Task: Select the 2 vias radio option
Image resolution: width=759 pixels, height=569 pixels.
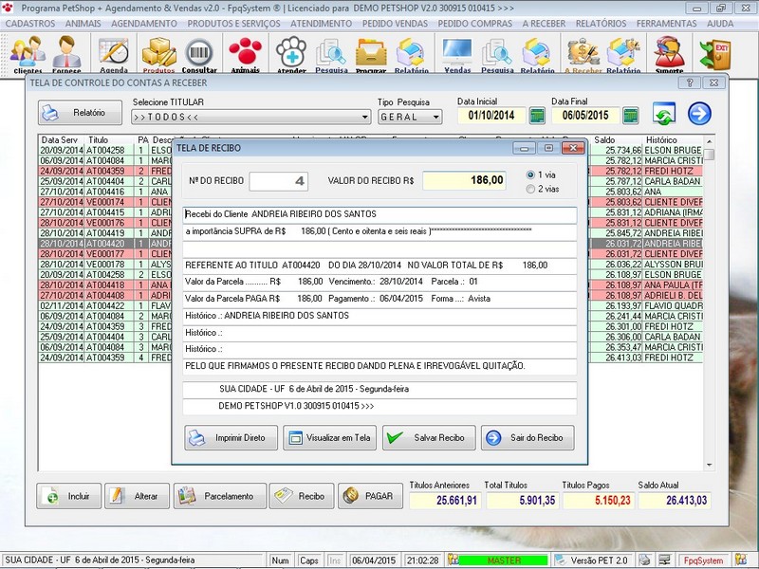Action: click(x=530, y=189)
